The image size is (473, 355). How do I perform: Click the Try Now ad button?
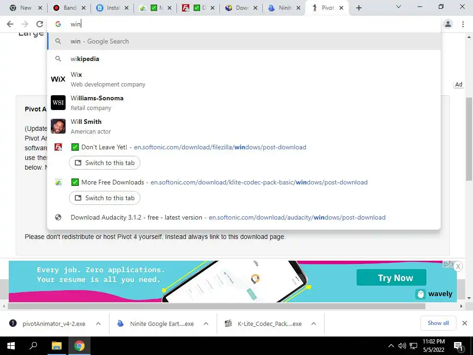[391, 277]
